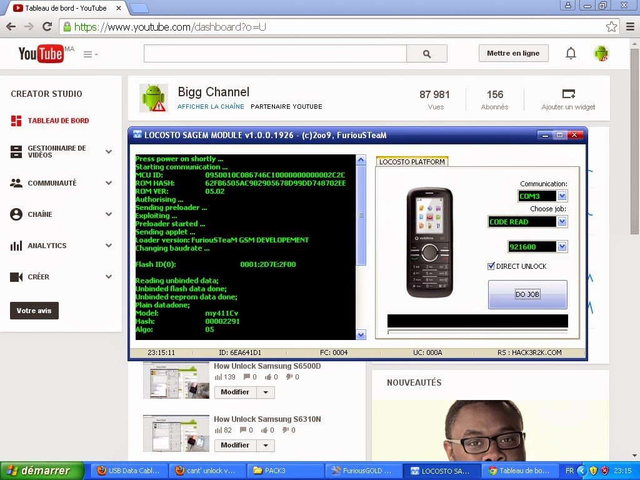The width and height of the screenshot is (640, 480).
Task: Expand the Créer section
Action: point(109,276)
